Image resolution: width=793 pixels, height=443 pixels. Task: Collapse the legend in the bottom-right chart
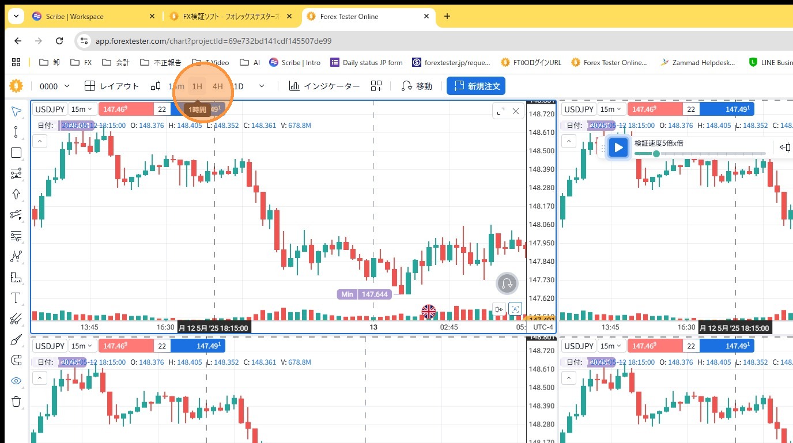pyautogui.click(x=569, y=378)
